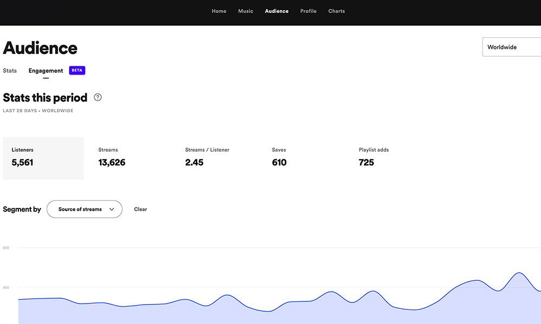Select the Engagement tab
The image size is (541, 324).
tap(46, 71)
